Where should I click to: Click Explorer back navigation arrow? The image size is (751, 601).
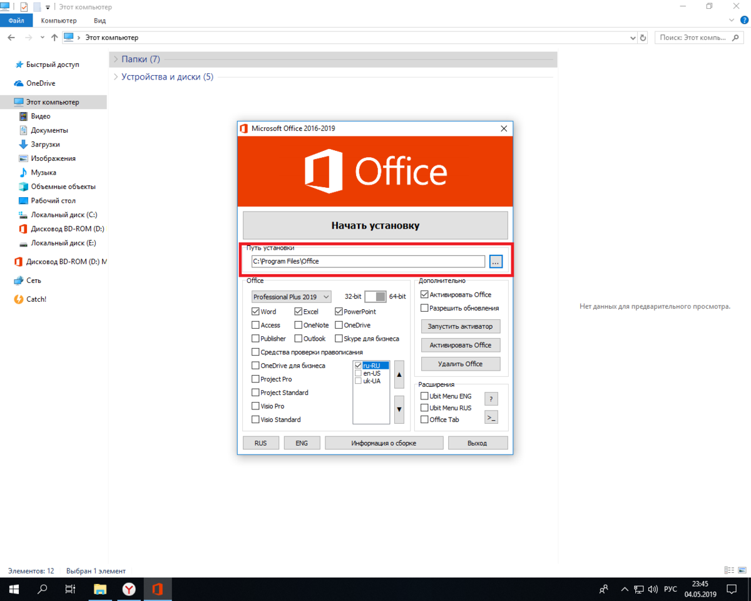click(11, 38)
